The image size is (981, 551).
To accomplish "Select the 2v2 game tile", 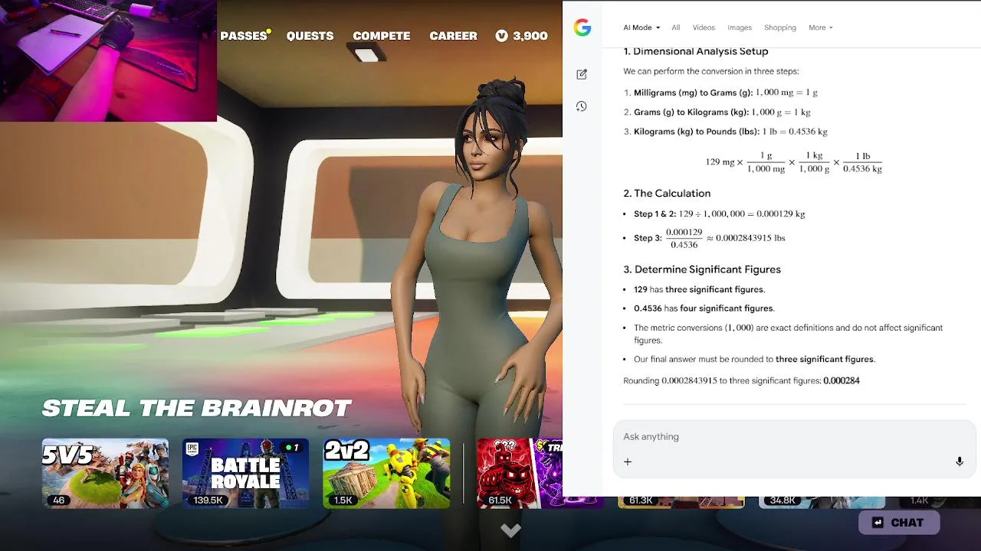I will pyautogui.click(x=386, y=473).
